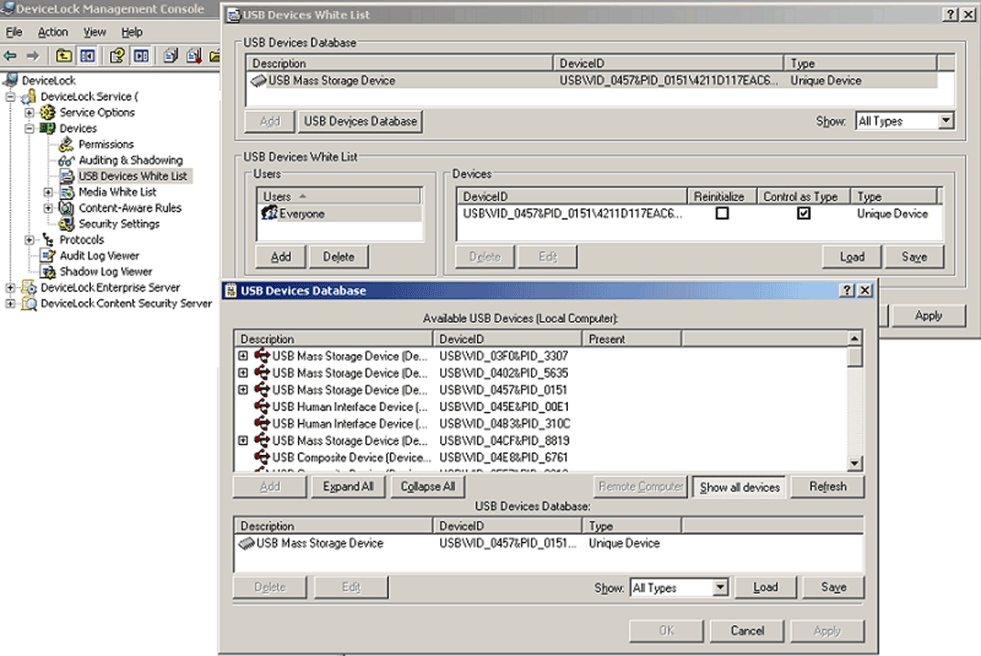Click the toolbar computer icon lacking a red dot

pyautogui.click(x=170, y=56)
